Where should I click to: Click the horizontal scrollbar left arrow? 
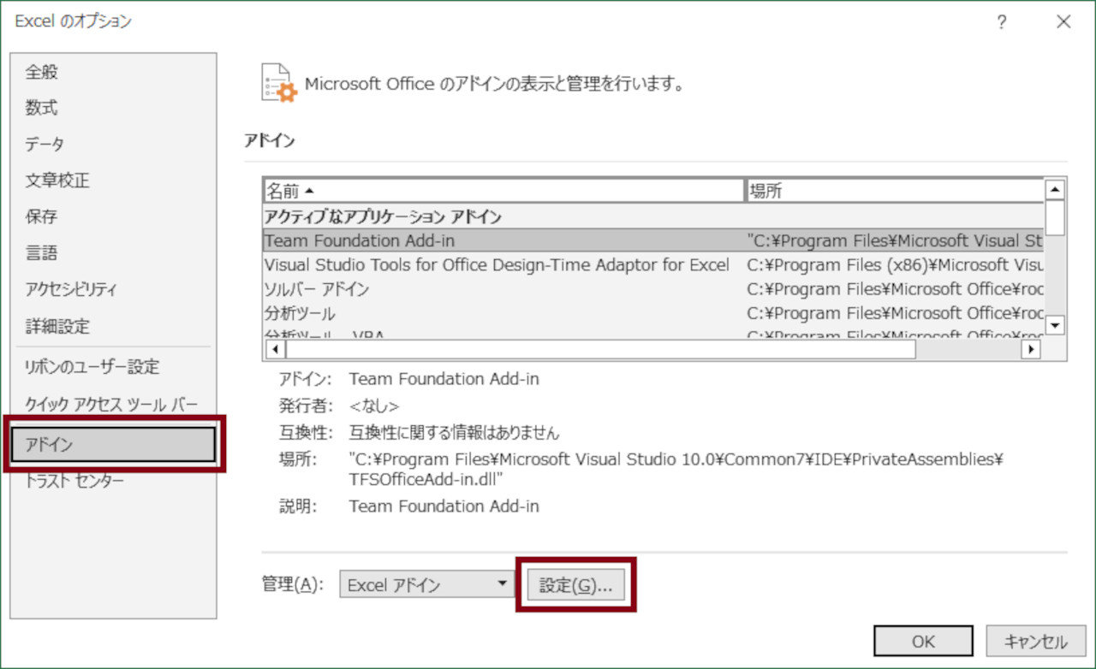[275, 349]
